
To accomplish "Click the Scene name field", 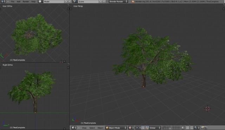I will click(88, 1).
